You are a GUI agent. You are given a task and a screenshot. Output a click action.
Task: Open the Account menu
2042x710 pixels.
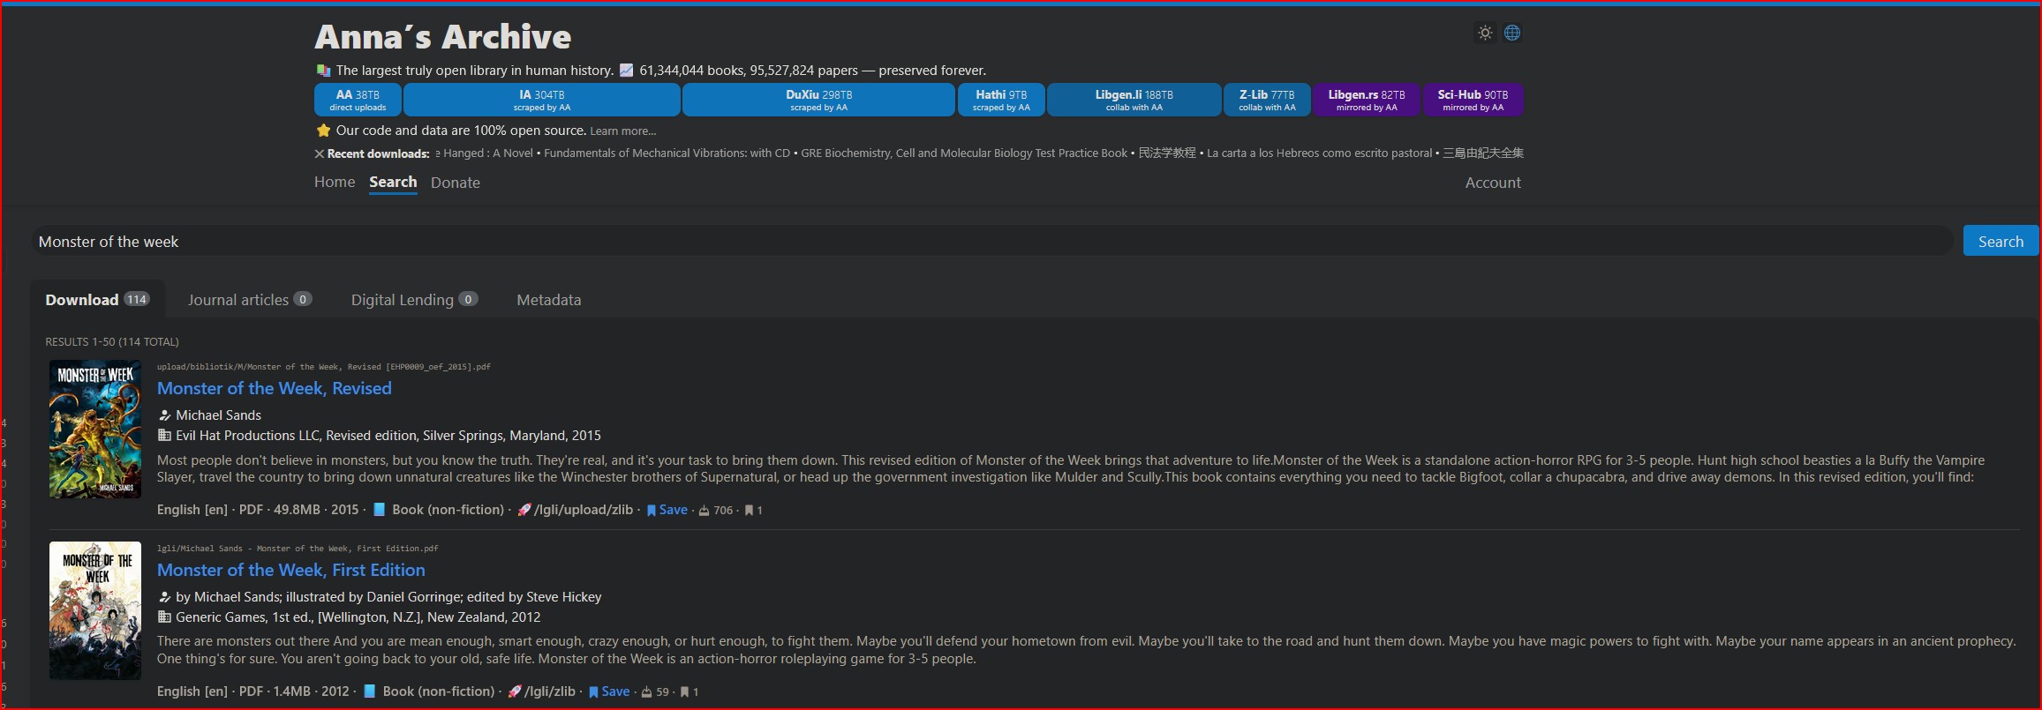pos(1493,183)
